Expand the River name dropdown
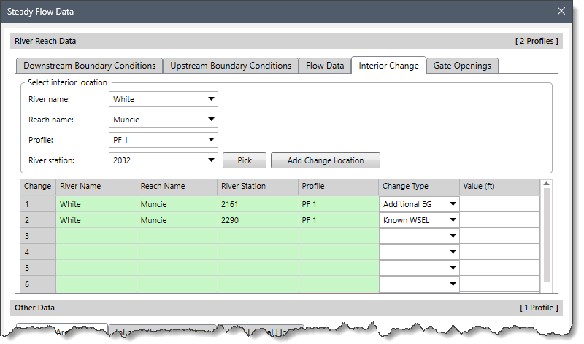This screenshot has width=584, height=344. [164, 99]
